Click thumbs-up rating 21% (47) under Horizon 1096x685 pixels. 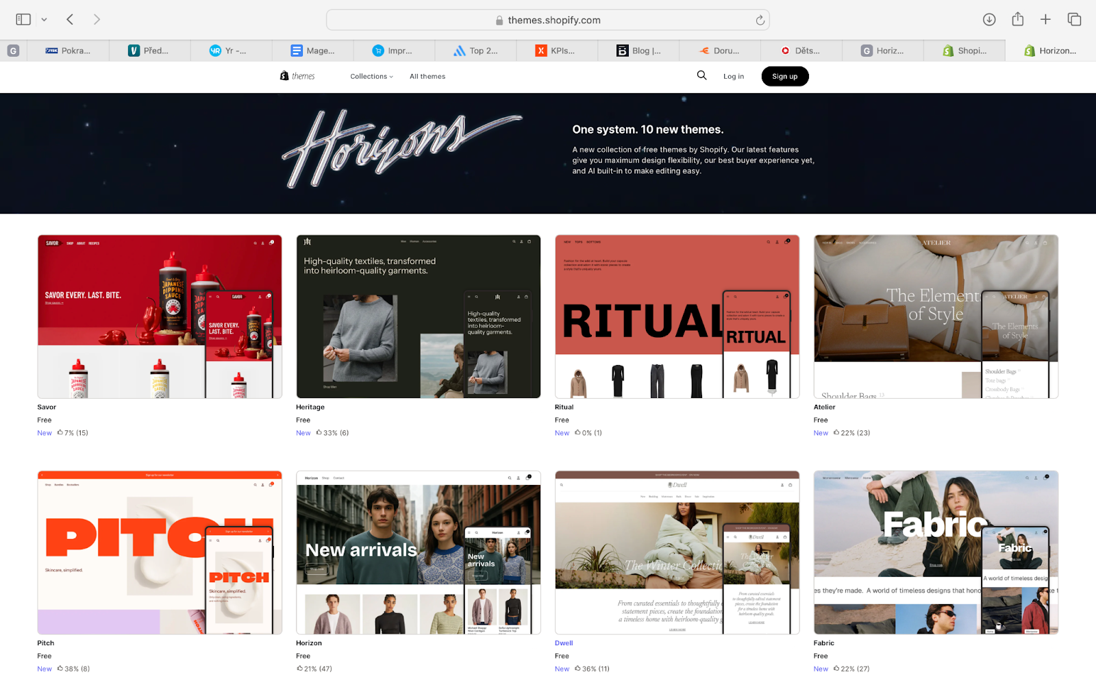click(x=314, y=669)
